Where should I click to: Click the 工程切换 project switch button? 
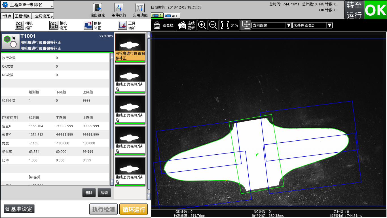coord(22,16)
